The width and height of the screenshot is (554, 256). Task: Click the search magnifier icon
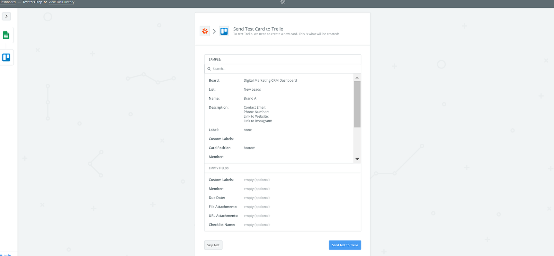[x=209, y=69]
